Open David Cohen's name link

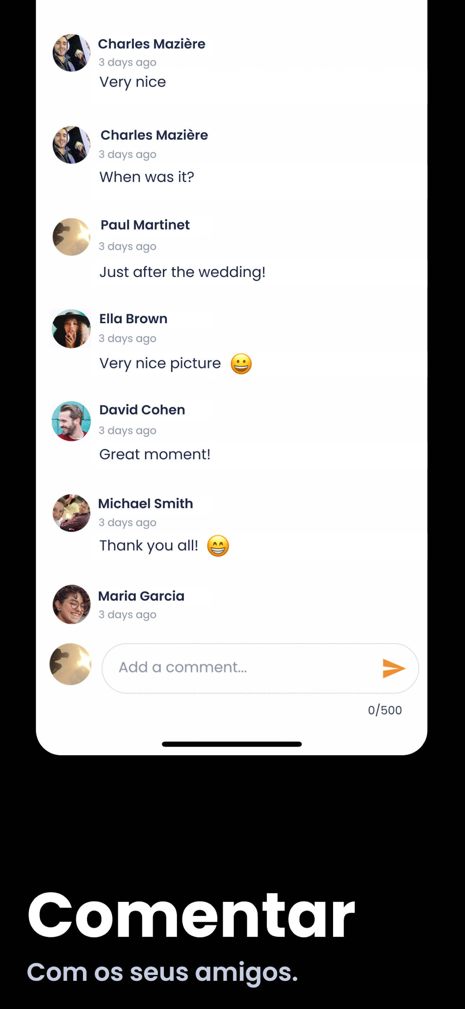point(142,410)
